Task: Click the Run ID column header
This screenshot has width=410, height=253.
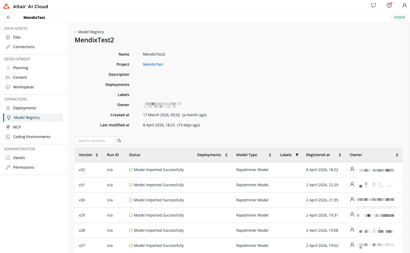Action: pos(113,155)
